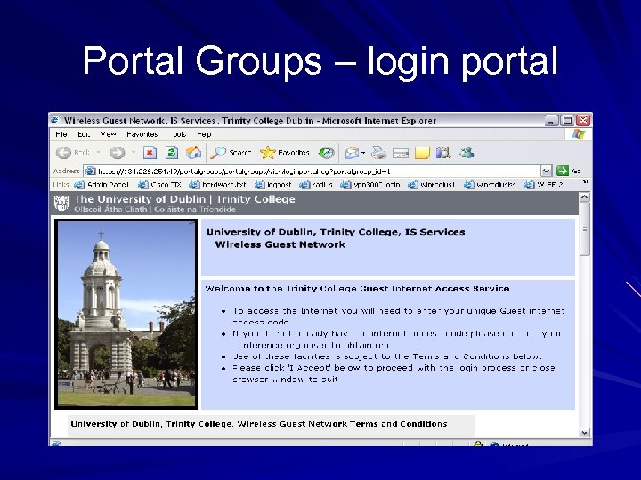Open the Mail envelope icon
This screenshot has height=480, width=641.
pyautogui.click(x=352, y=153)
